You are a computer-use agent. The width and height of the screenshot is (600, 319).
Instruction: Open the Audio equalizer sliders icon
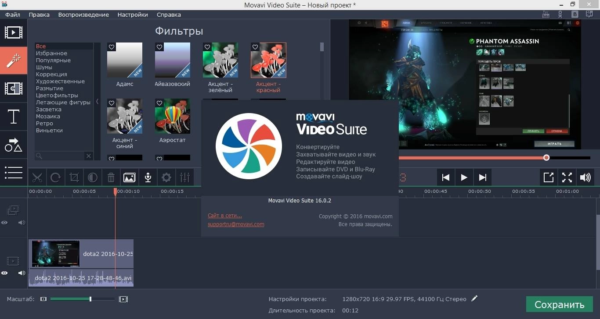pyautogui.click(x=185, y=177)
